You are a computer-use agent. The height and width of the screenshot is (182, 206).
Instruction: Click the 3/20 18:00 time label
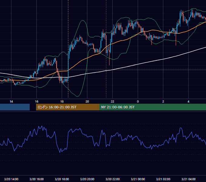point(62,179)
